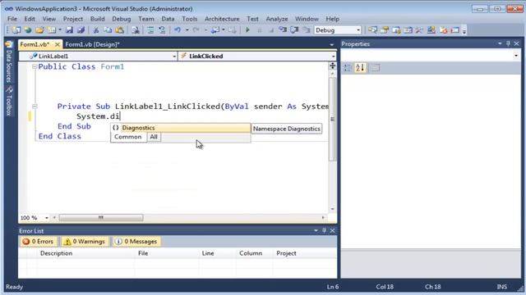Switch to the Form1.vb [Design]* tab
Image resolution: width=526 pixels, height=295 pixels.
92,44
